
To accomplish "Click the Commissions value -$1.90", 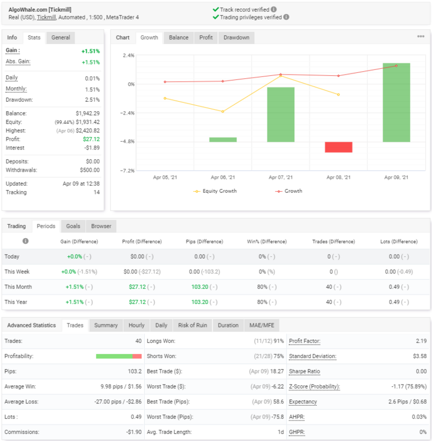I will pyautogui.click(x=134, y=432).
